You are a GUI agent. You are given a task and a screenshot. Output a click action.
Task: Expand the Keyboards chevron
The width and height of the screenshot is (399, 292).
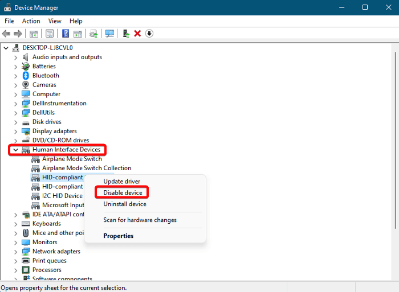click(15, 224)
